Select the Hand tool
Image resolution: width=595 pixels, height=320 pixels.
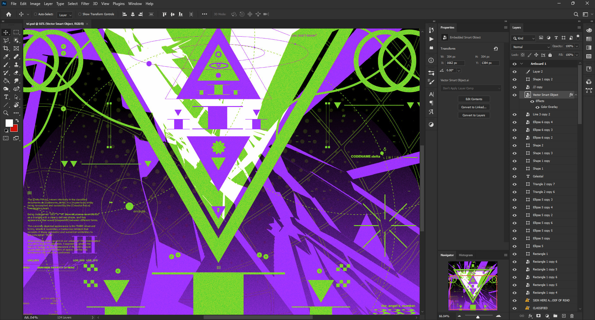16,105
